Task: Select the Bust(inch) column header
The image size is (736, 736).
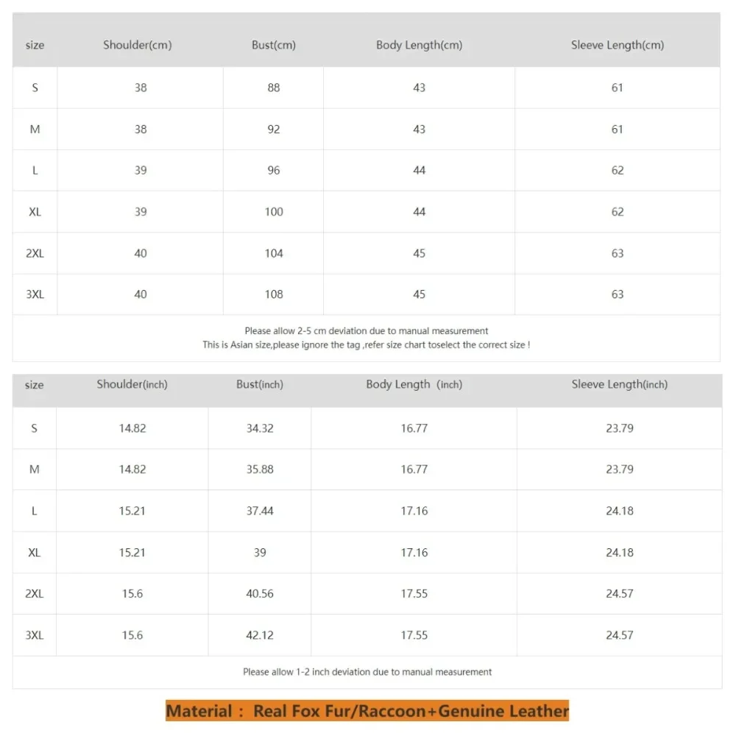Action: 260,384
